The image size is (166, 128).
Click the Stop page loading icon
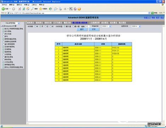[19, 9]
